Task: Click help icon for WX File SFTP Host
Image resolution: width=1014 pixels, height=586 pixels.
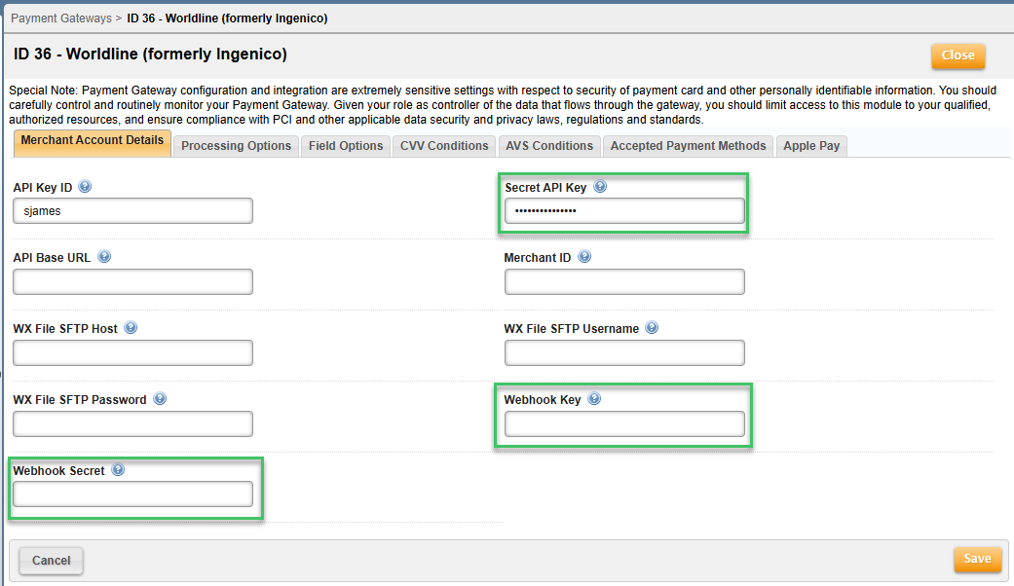Action: 131,328
